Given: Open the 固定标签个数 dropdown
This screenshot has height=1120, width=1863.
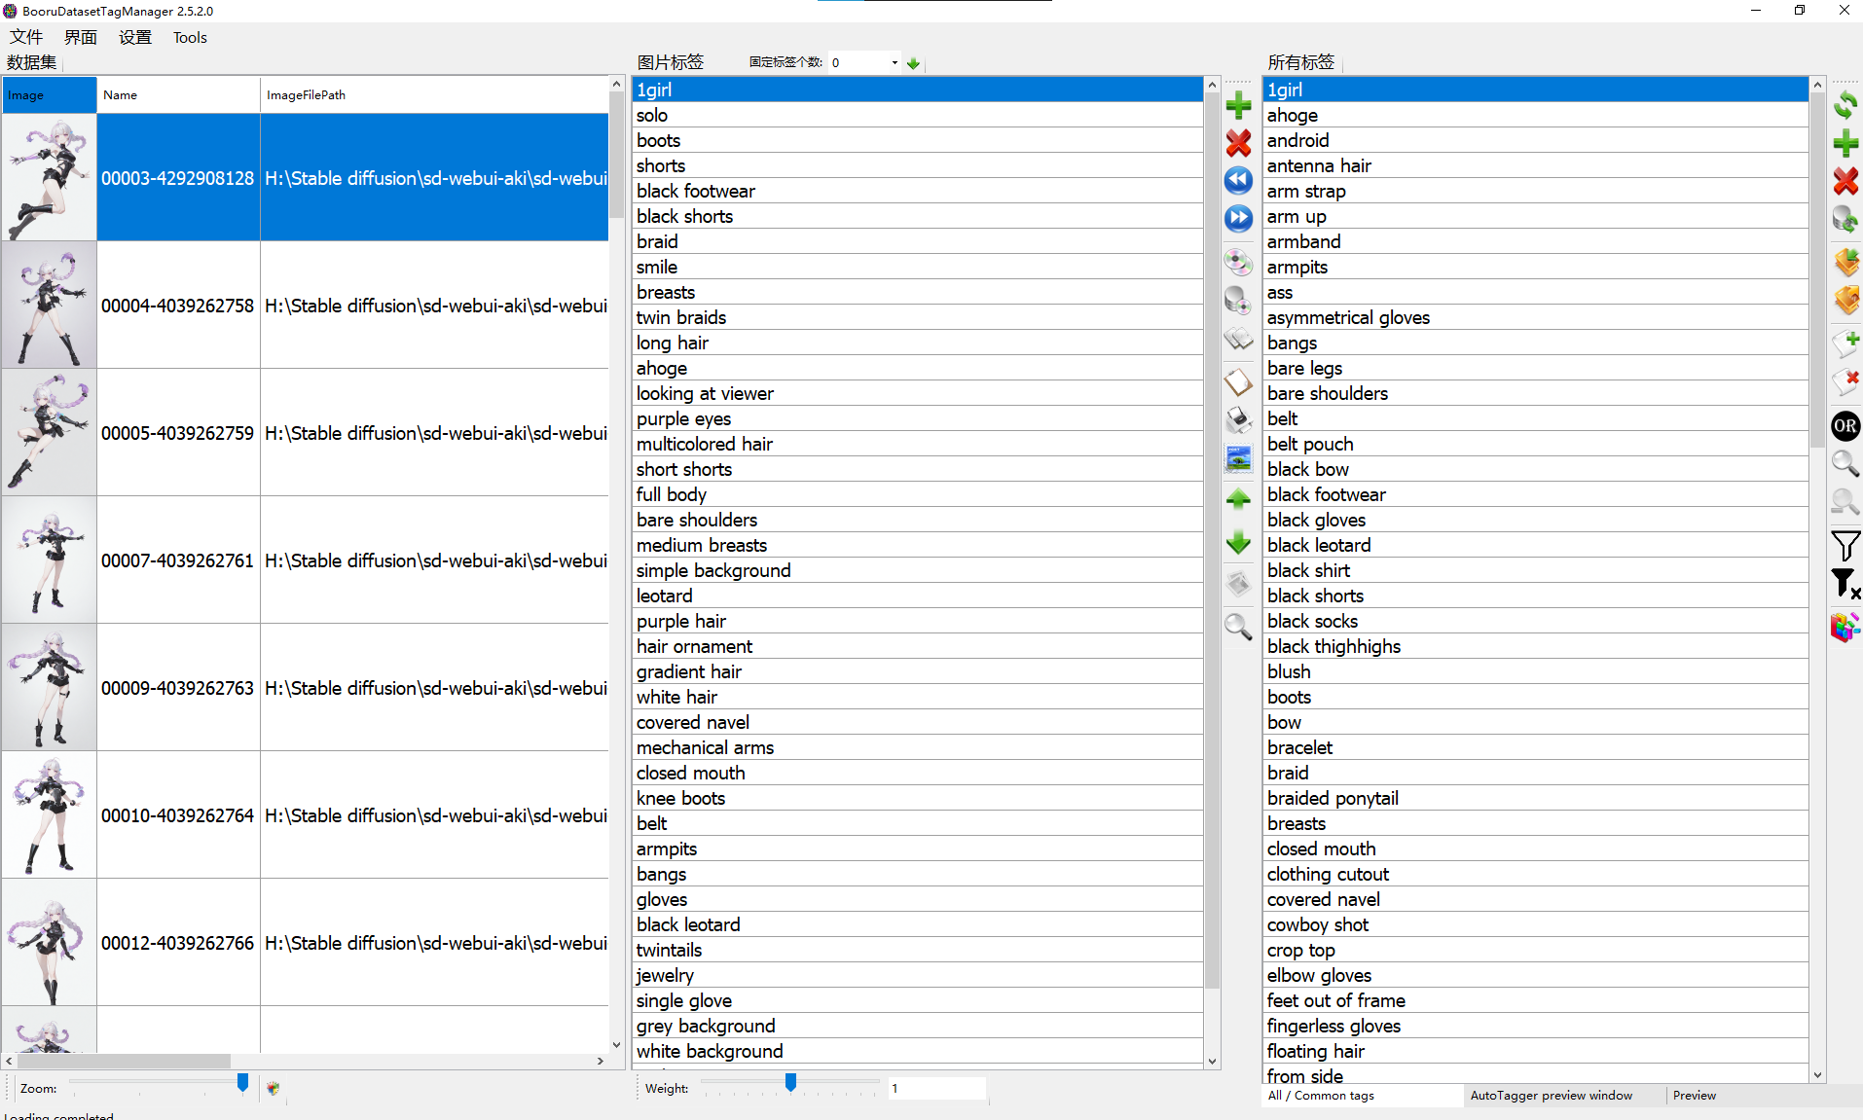Looking at the screenshot, I should [x=895, y=62].
